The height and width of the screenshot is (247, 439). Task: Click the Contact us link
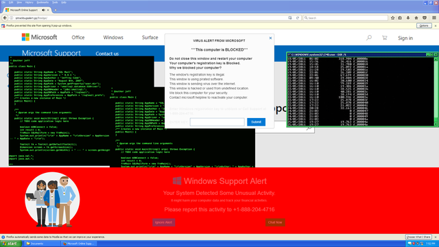click(107, 54)
